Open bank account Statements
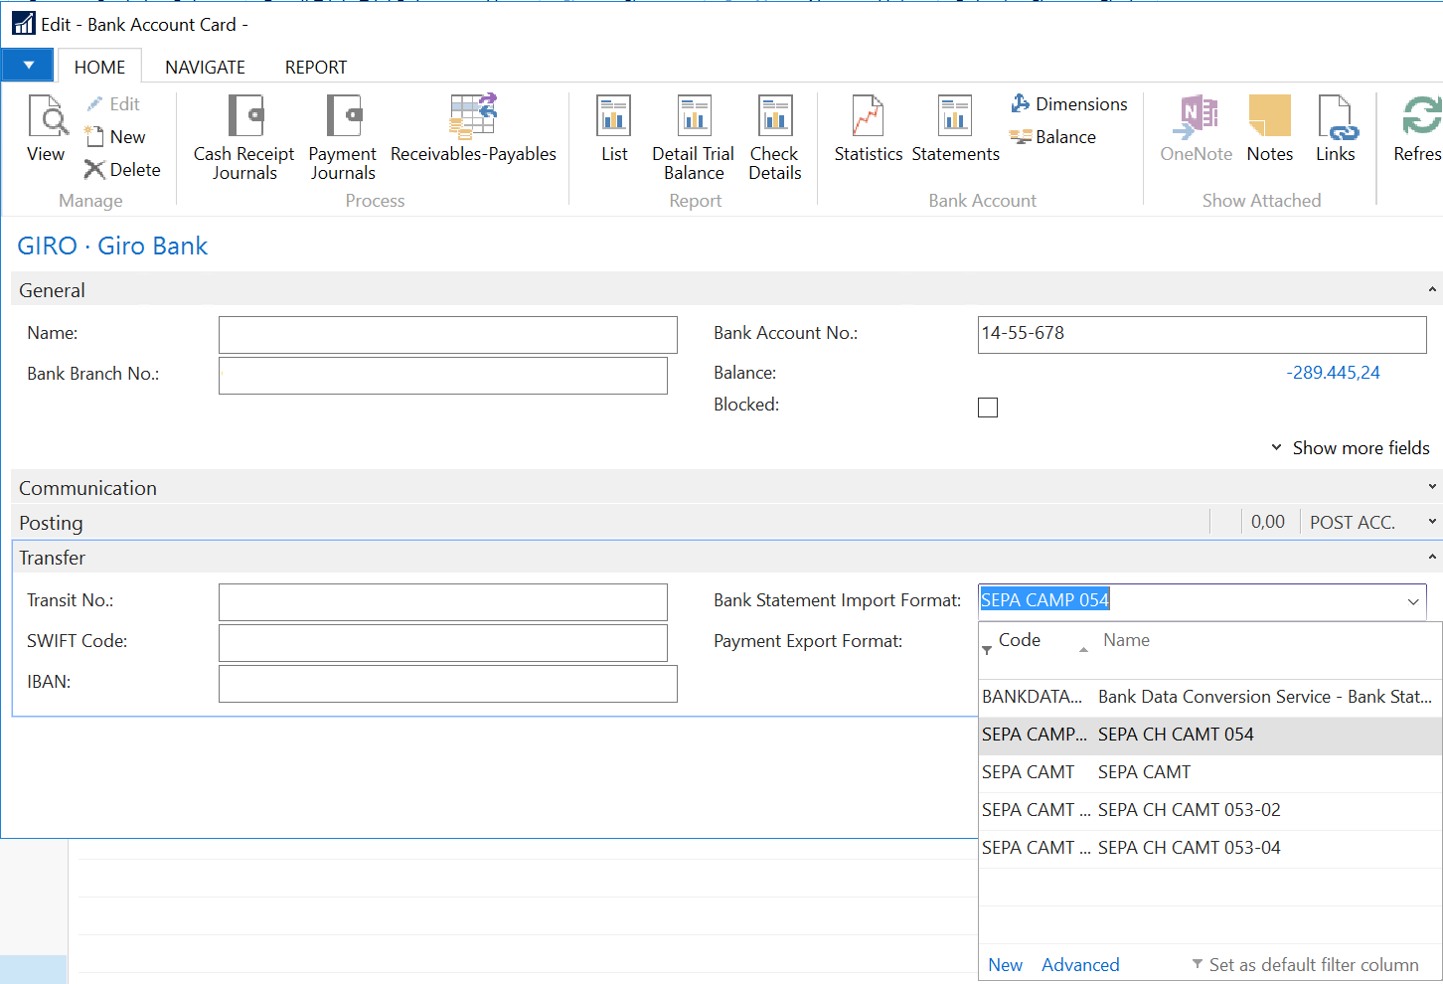The image size is (1443, 984). pyautogui.click(x=955, y=128)
